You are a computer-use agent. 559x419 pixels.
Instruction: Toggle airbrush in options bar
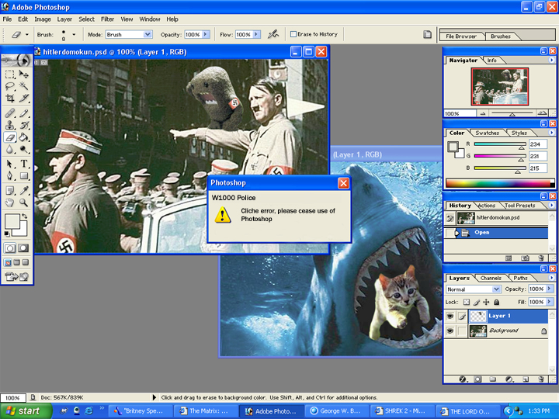(273, 35)
